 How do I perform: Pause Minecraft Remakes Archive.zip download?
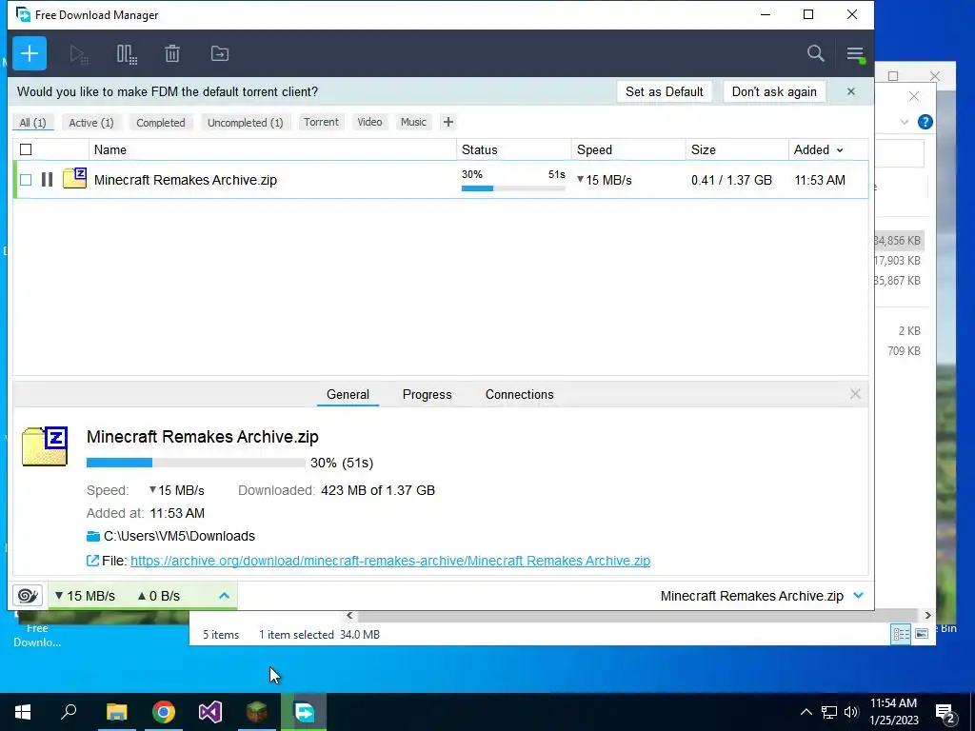[47, 180]
